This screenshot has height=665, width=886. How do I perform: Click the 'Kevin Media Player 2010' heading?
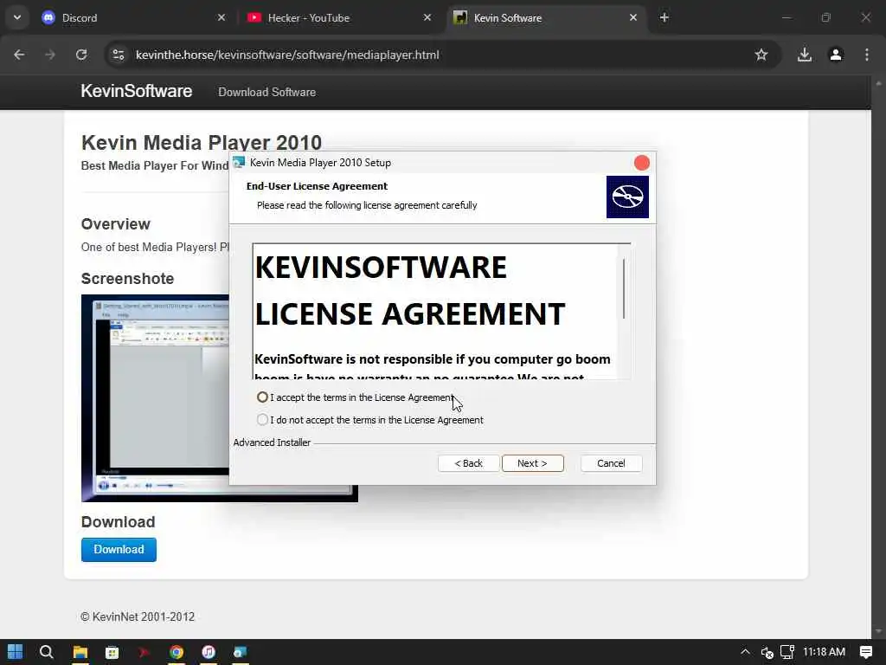201,143
